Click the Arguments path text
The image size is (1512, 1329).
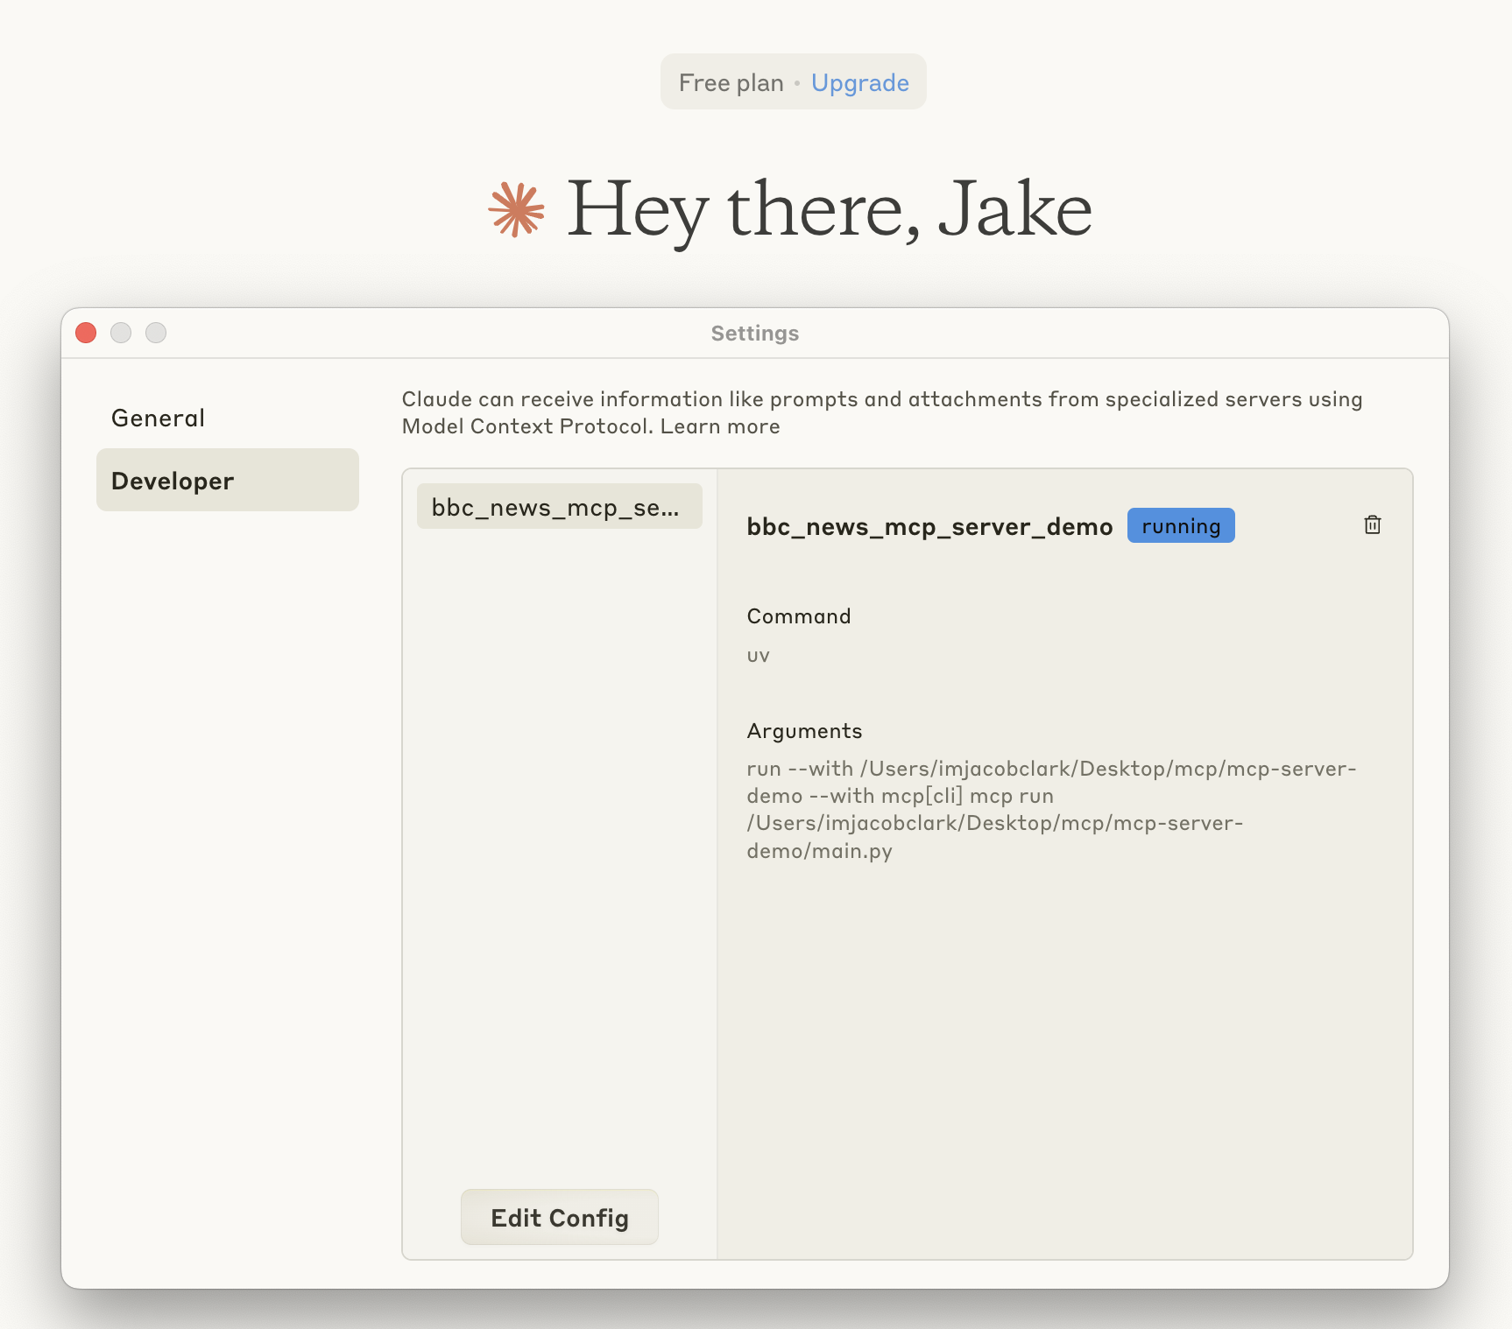(1049, 810)
